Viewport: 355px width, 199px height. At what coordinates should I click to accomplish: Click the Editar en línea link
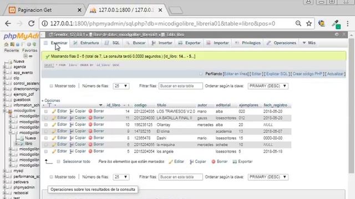[236, 74]
